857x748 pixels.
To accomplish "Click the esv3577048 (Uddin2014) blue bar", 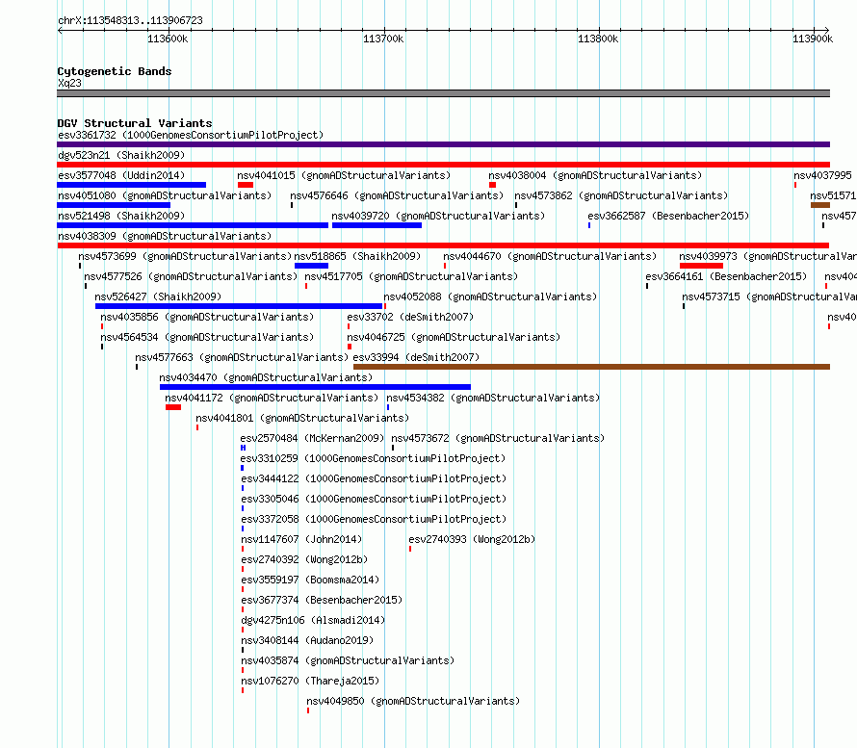I will 131,185.
